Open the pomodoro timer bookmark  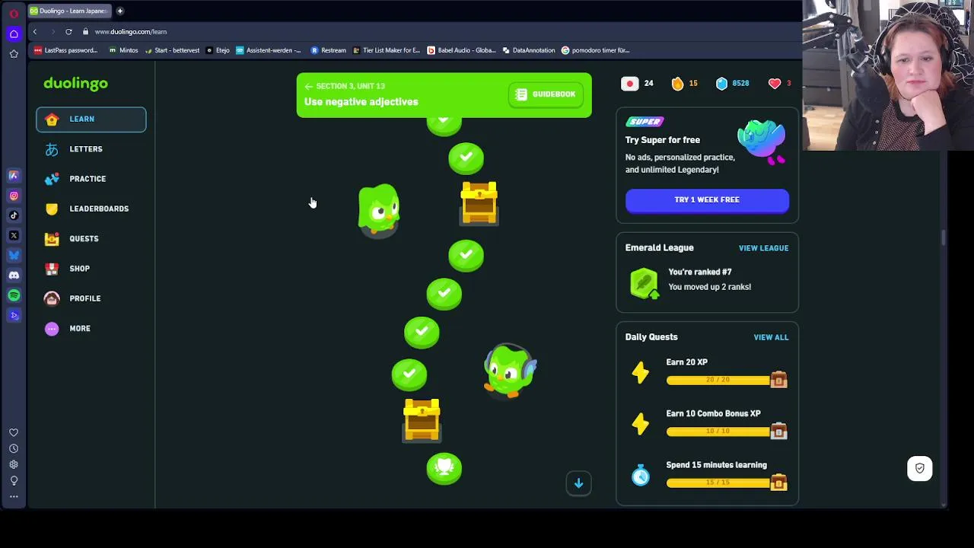click(596, 50)
